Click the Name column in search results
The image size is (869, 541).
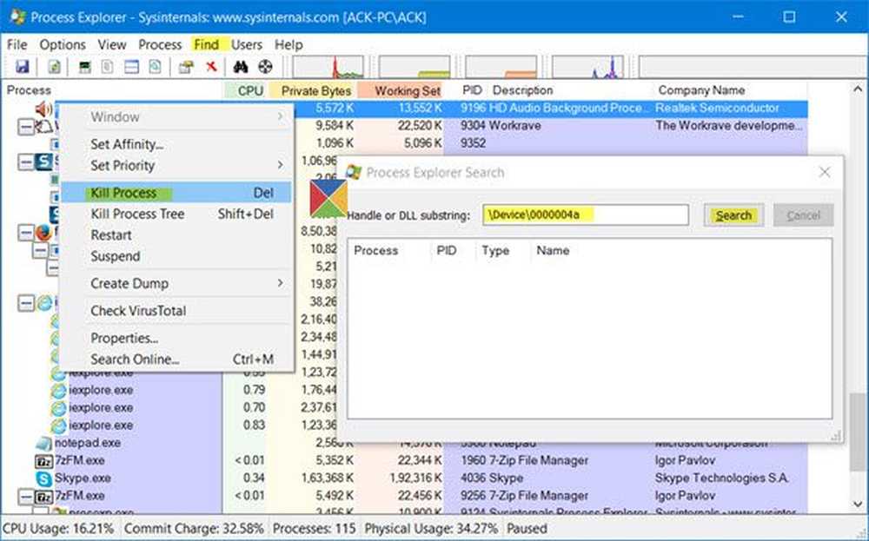[553, 251]
